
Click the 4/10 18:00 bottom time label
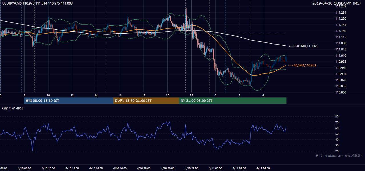click(x=143, y=168)
